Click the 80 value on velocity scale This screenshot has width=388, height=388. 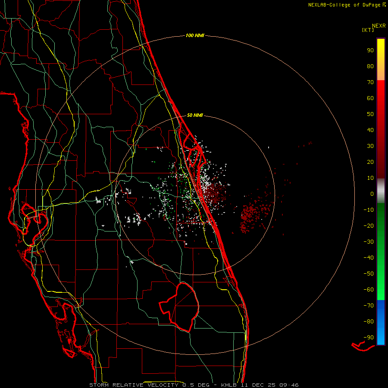pos(370,66)
